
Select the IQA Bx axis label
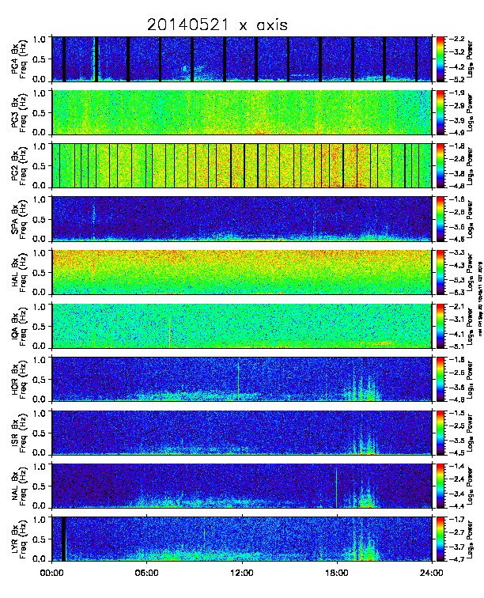(15, 326)
